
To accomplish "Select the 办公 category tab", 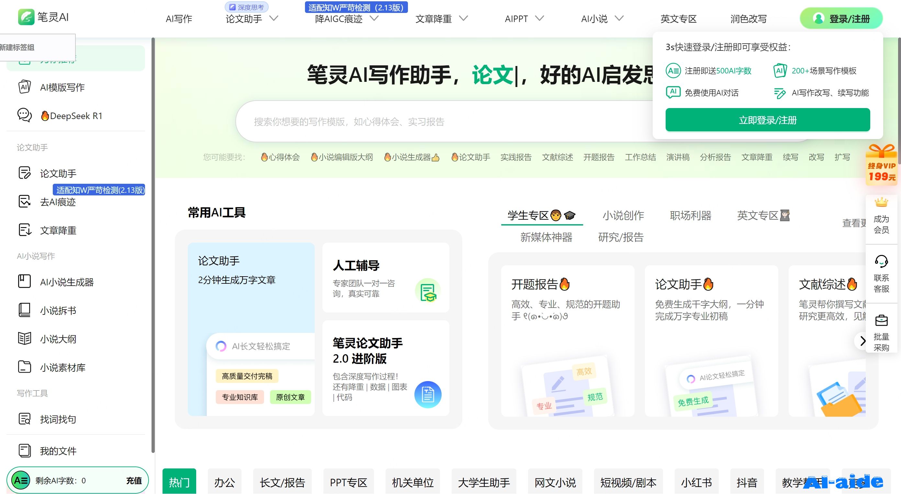I will pyautogui.click(x=224, y=482).
